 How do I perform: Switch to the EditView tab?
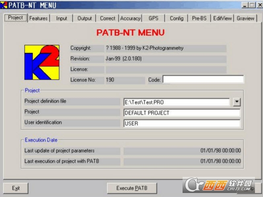click(222, 18)
